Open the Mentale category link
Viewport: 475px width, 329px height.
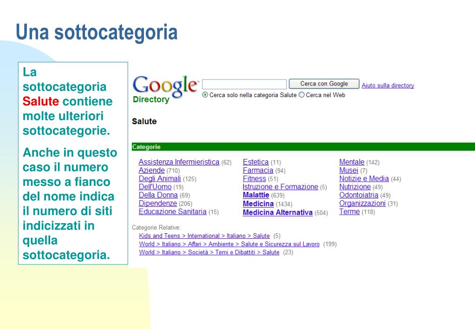[x=351, y=162]
